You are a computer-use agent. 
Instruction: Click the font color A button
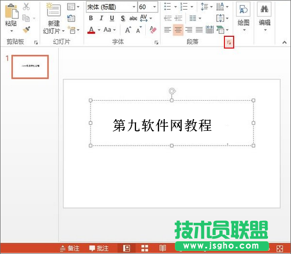point(91,30)
